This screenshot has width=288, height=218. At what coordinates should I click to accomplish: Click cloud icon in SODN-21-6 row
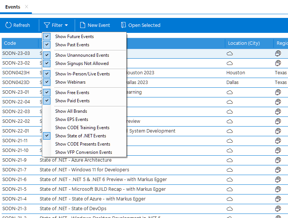(230, 180)
